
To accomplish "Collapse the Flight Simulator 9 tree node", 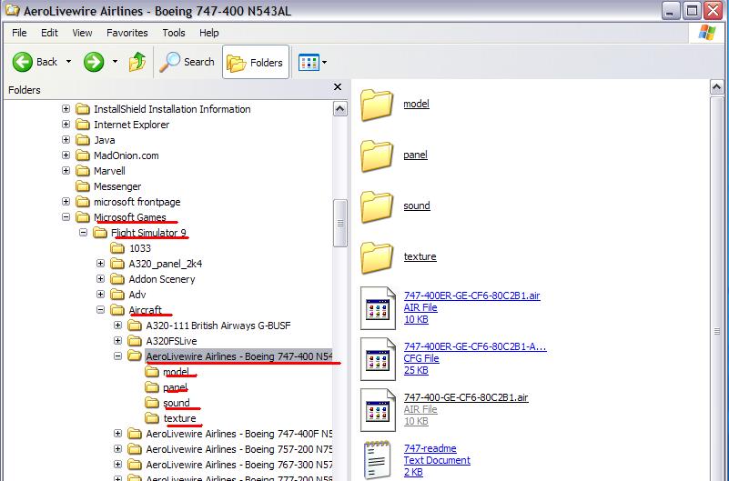I will tap(84, 233).
